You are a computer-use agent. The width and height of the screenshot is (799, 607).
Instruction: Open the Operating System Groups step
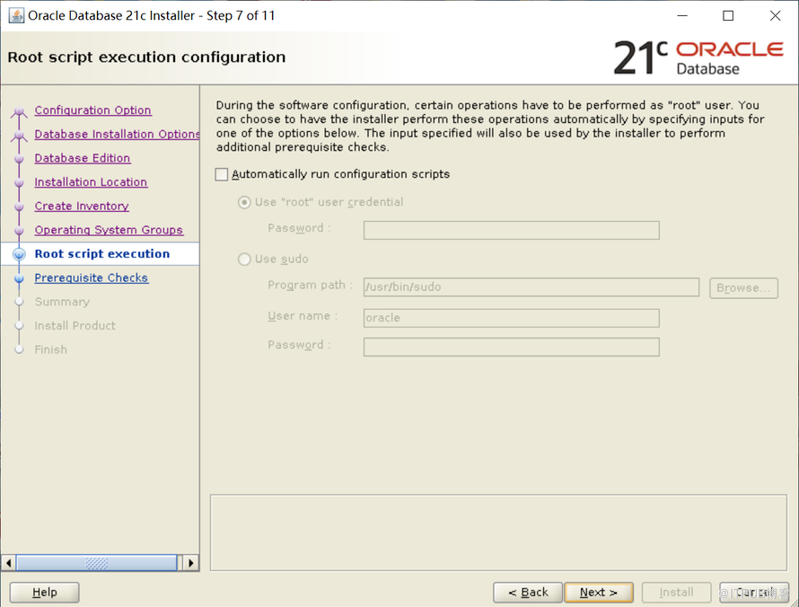click(x=109, y=230)
